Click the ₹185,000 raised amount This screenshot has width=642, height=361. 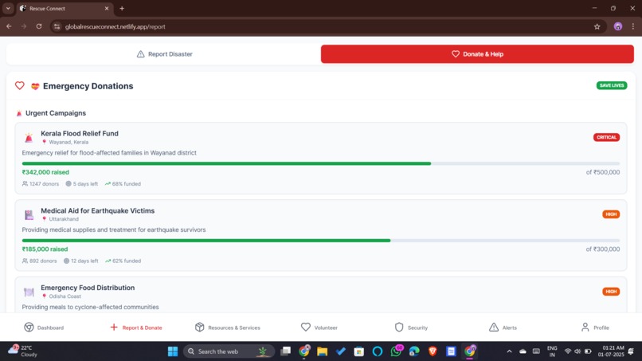pyautogui.click(x=45, y=249)
